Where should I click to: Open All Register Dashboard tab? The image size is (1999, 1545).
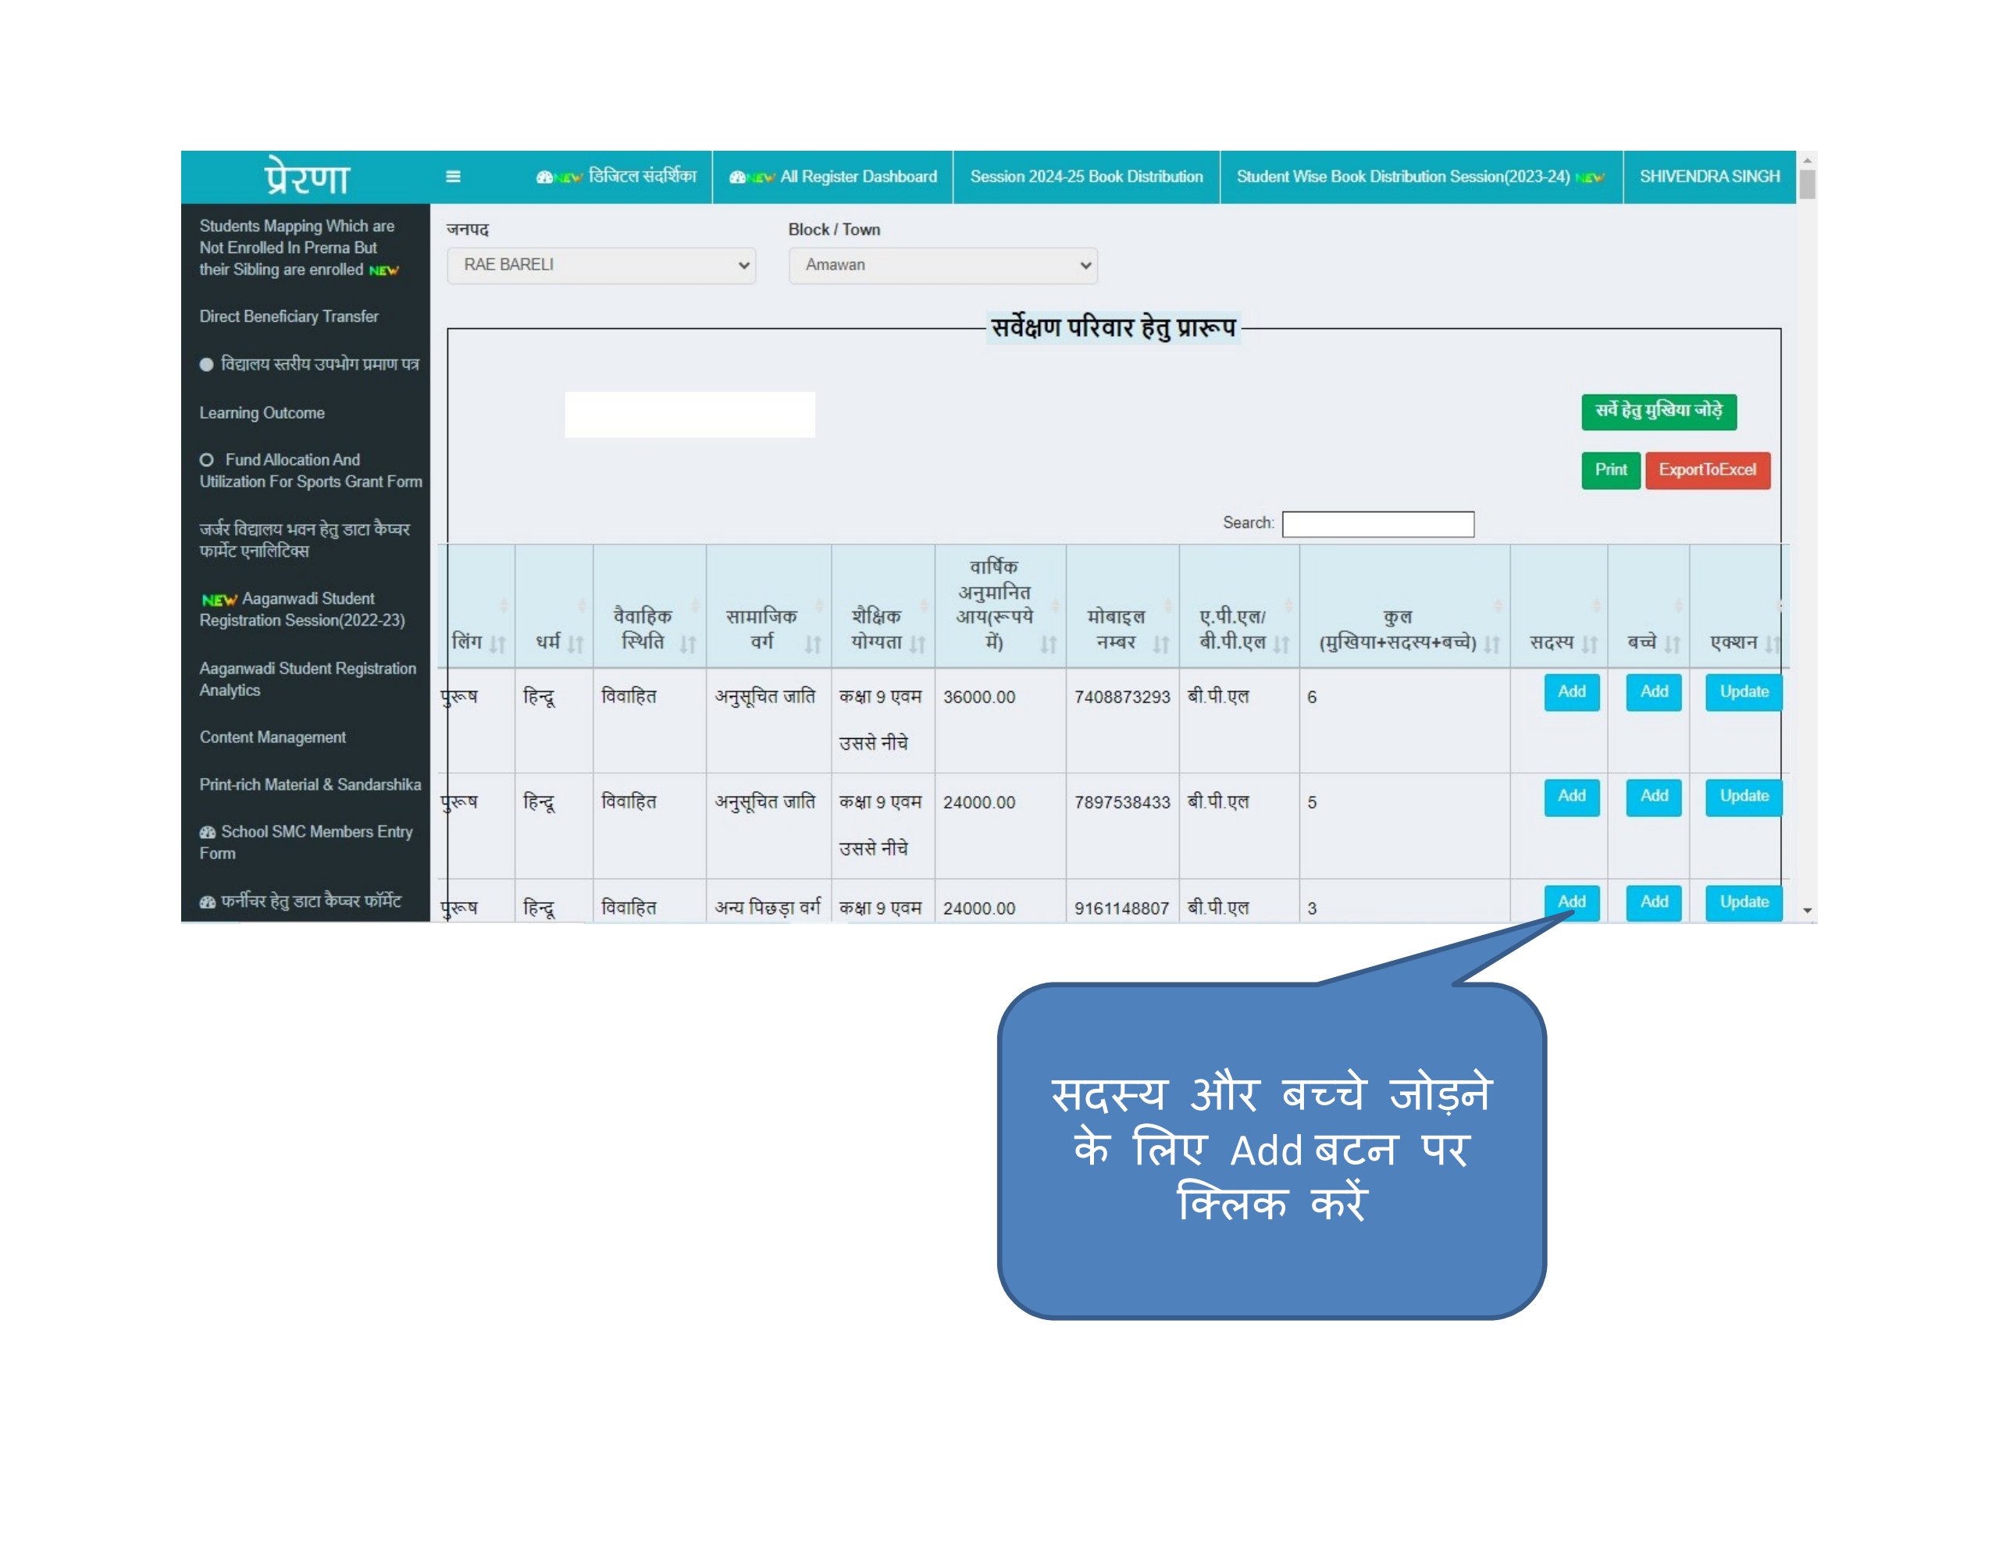pyautogui.click(x=858, y=177)
